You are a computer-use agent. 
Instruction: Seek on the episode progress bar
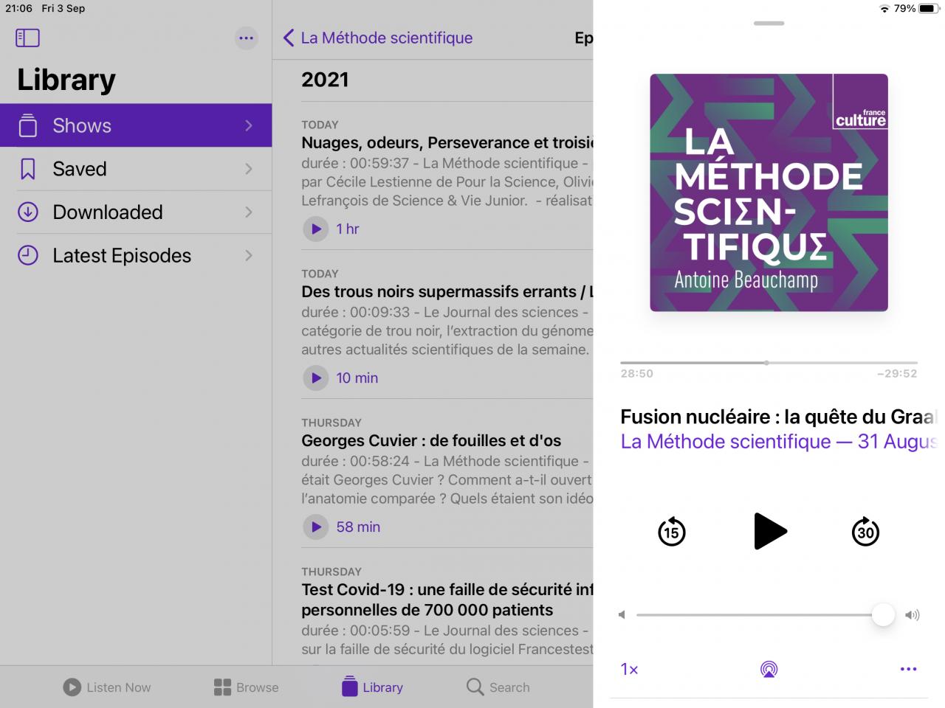pyautogui.click(x=769, y=363)
